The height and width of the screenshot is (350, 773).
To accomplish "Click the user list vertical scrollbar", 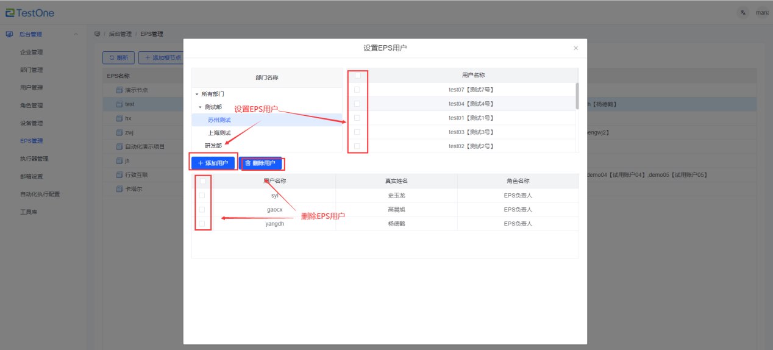I will (577, 96).
